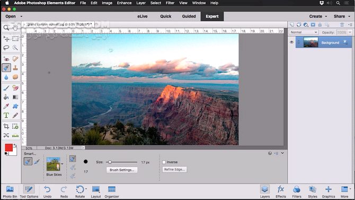This screenshot has width=355, height=200.
Task: Select the Brush tool in toolbox
Action: coord(6,88)
